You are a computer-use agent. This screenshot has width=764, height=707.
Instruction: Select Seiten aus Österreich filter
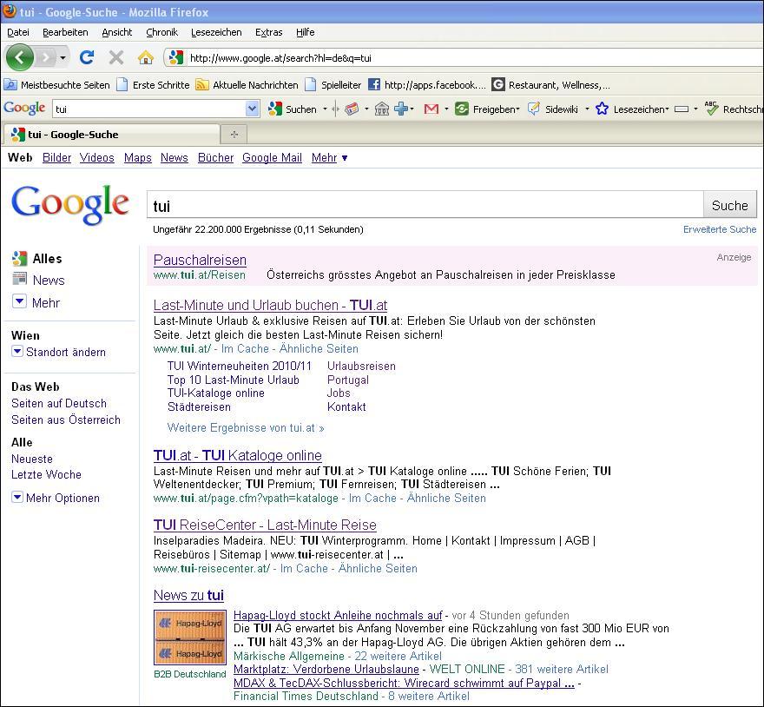(66, 420)
